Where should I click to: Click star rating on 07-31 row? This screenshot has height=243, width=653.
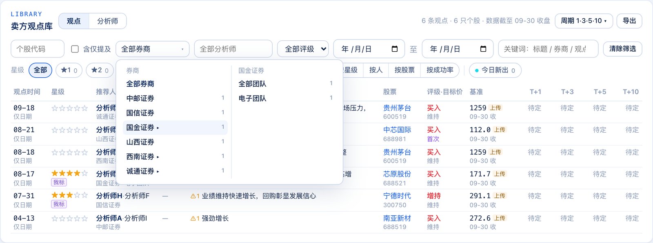click(x=69, y=195)
